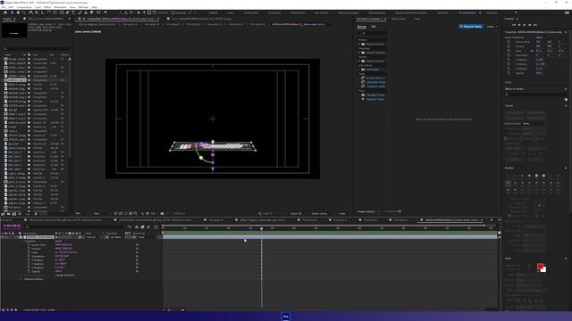
Task: Toggle Position stopwatch in timeline
Action: [29, 249]
